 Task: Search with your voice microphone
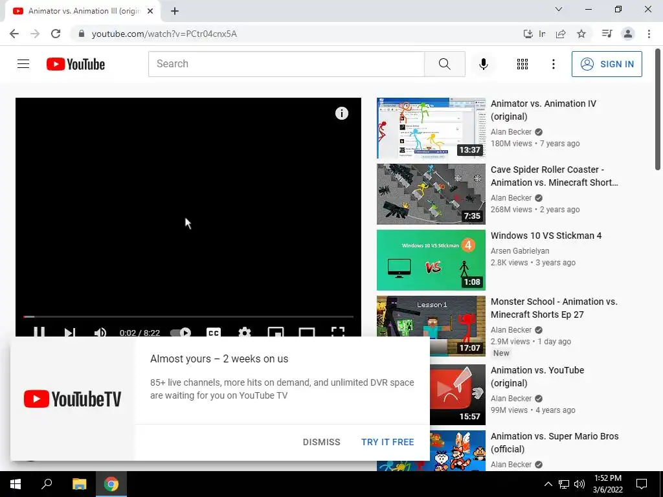(484, 64)
